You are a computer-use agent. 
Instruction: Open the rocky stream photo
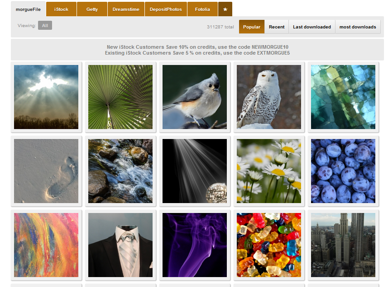tap(120, 171)
